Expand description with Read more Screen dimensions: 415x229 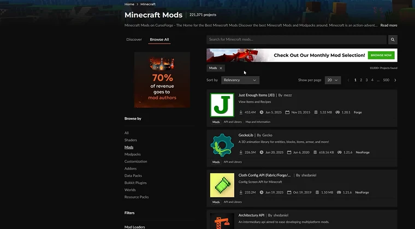[x=389, y=25]
